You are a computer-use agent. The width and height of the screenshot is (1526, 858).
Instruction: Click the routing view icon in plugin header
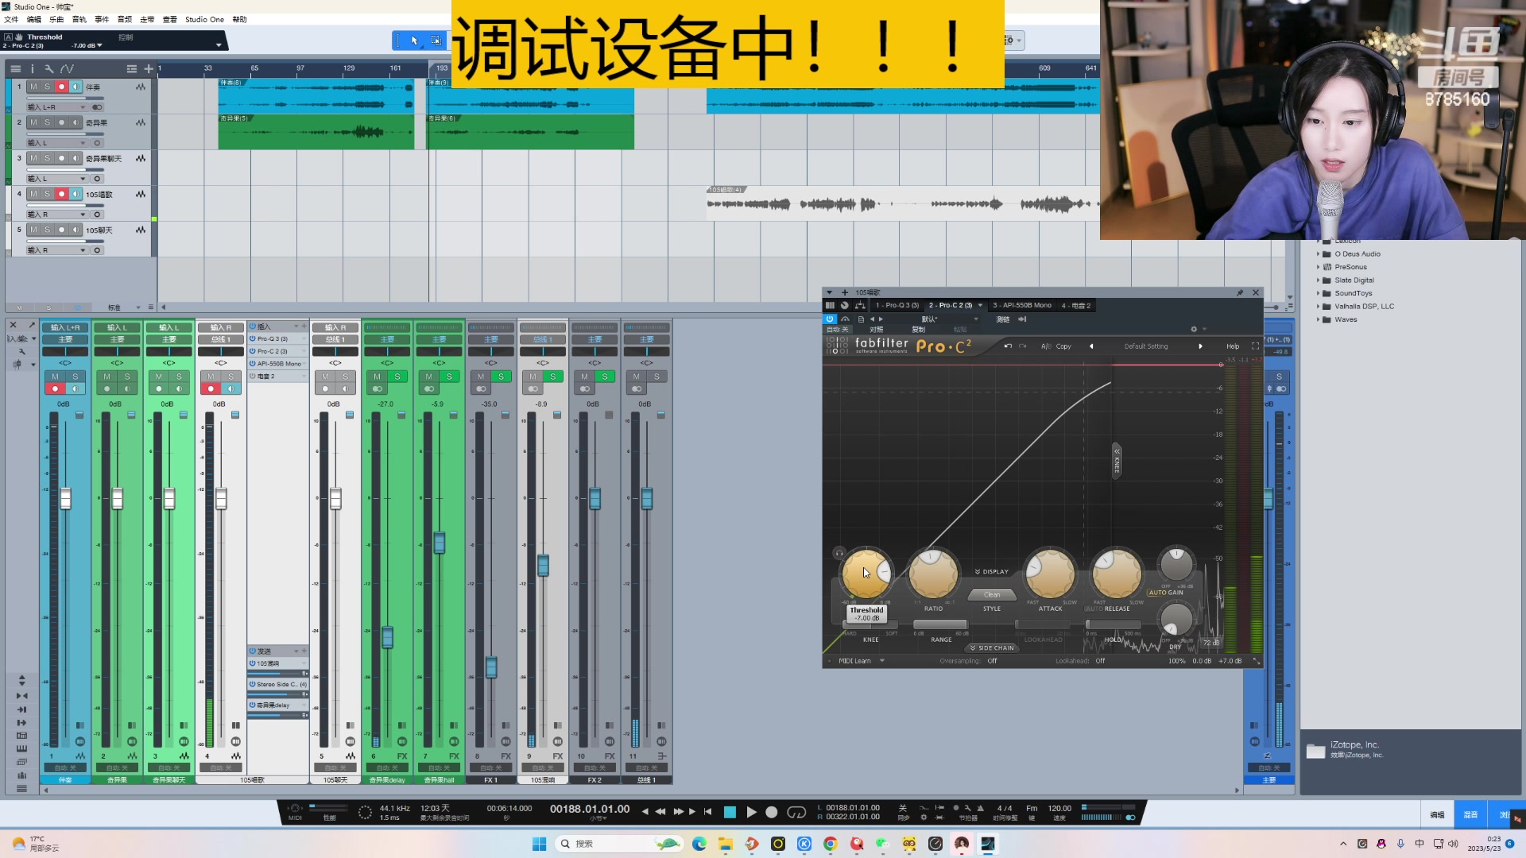point(860,305)
